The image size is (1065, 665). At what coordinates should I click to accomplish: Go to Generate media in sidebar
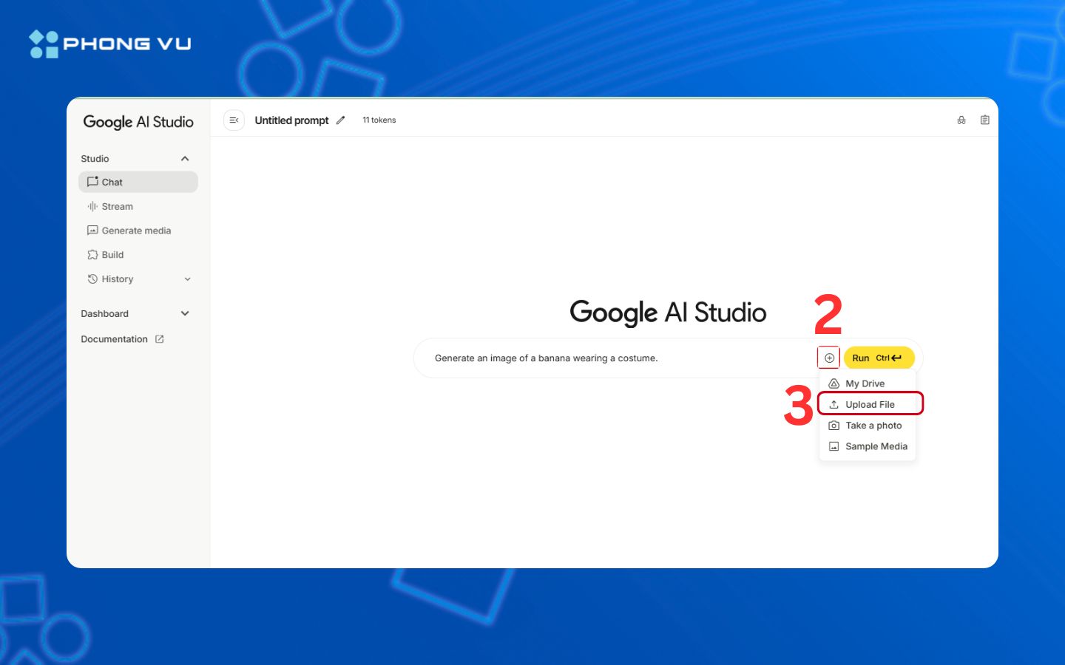click(x=135, y=231)
